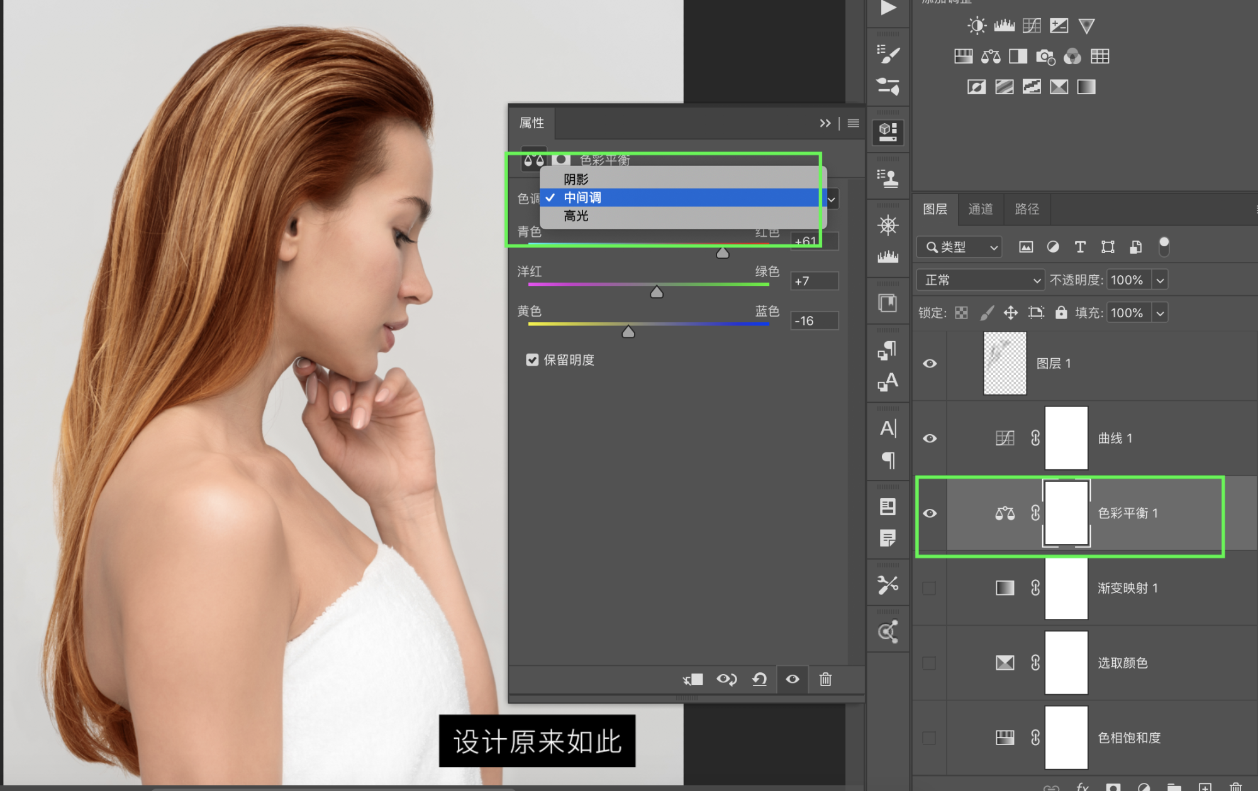1258x791 pixels.
Task: Click the reset to adjustment defaults icon
Action: click(759, 679)
